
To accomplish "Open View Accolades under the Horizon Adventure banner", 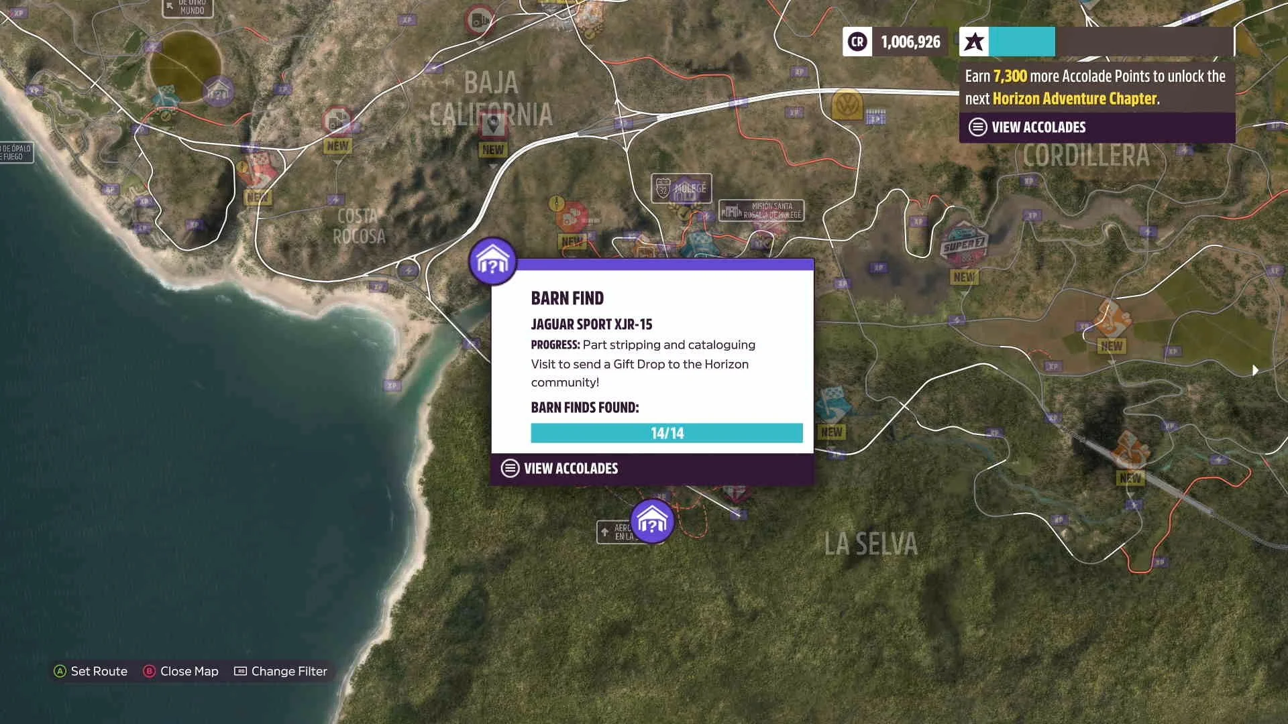I will point(1097,127).
